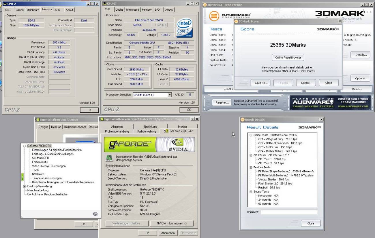Click Save As in the Score dialog

(x=261, y=83)
